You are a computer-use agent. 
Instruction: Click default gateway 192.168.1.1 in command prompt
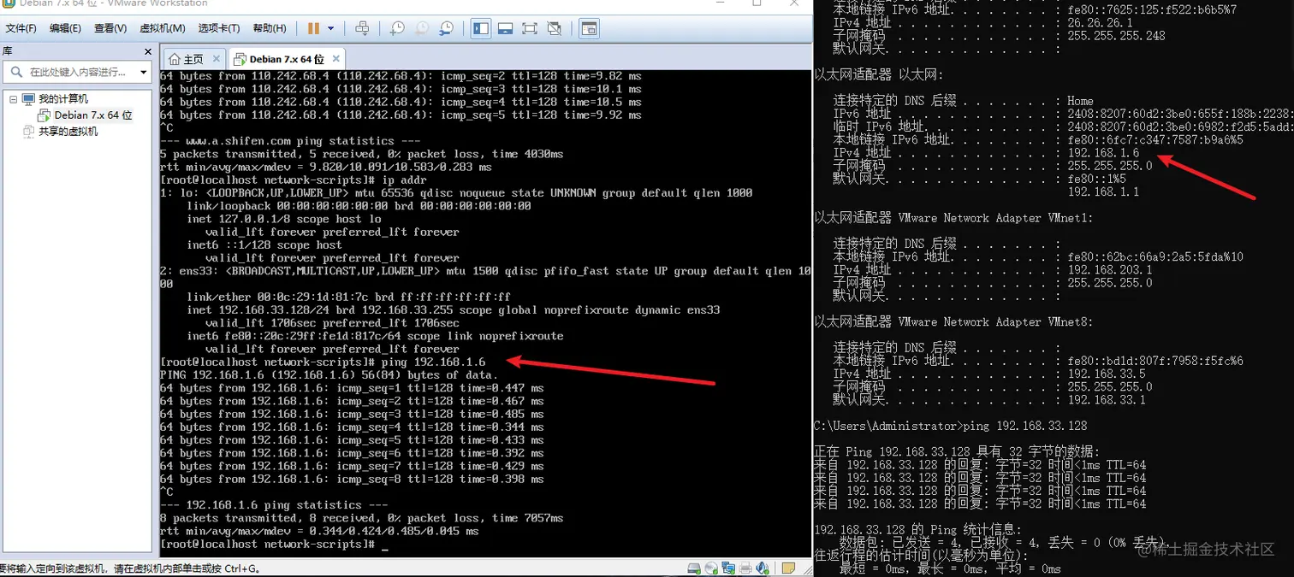tap(1103, 191)
